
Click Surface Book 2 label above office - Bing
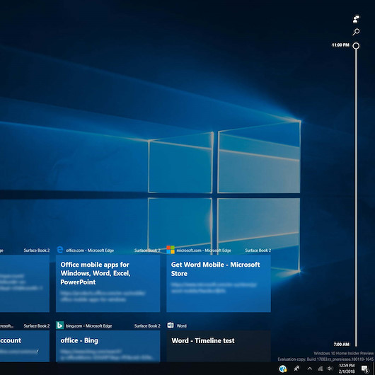click(x=147, y=325)
